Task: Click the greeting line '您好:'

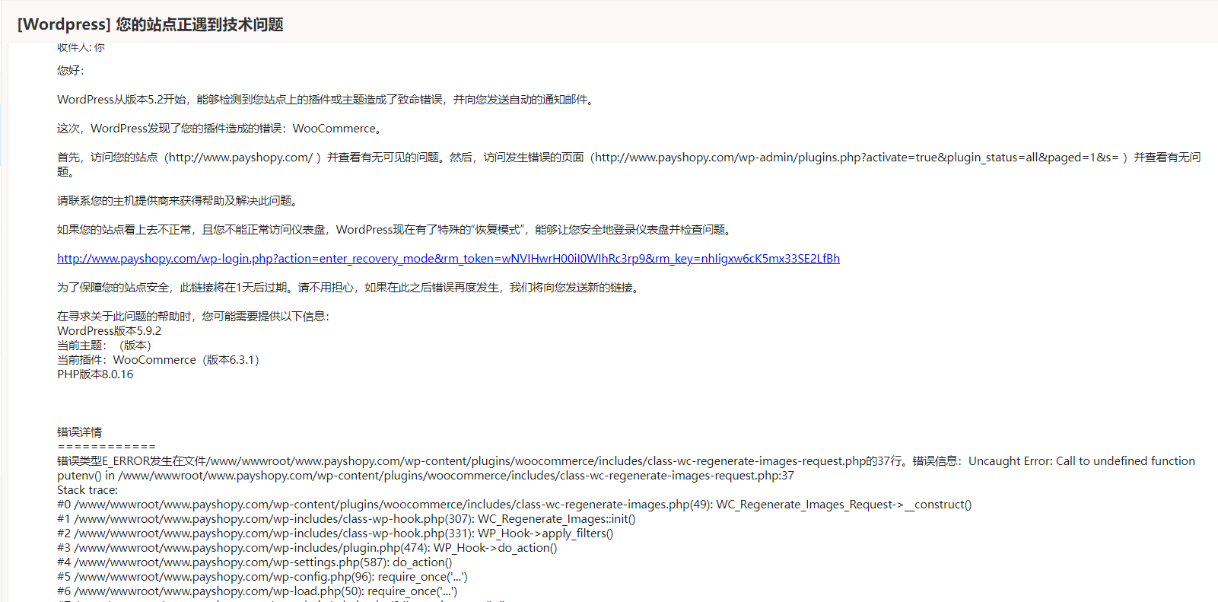Action: coord(71,71)
